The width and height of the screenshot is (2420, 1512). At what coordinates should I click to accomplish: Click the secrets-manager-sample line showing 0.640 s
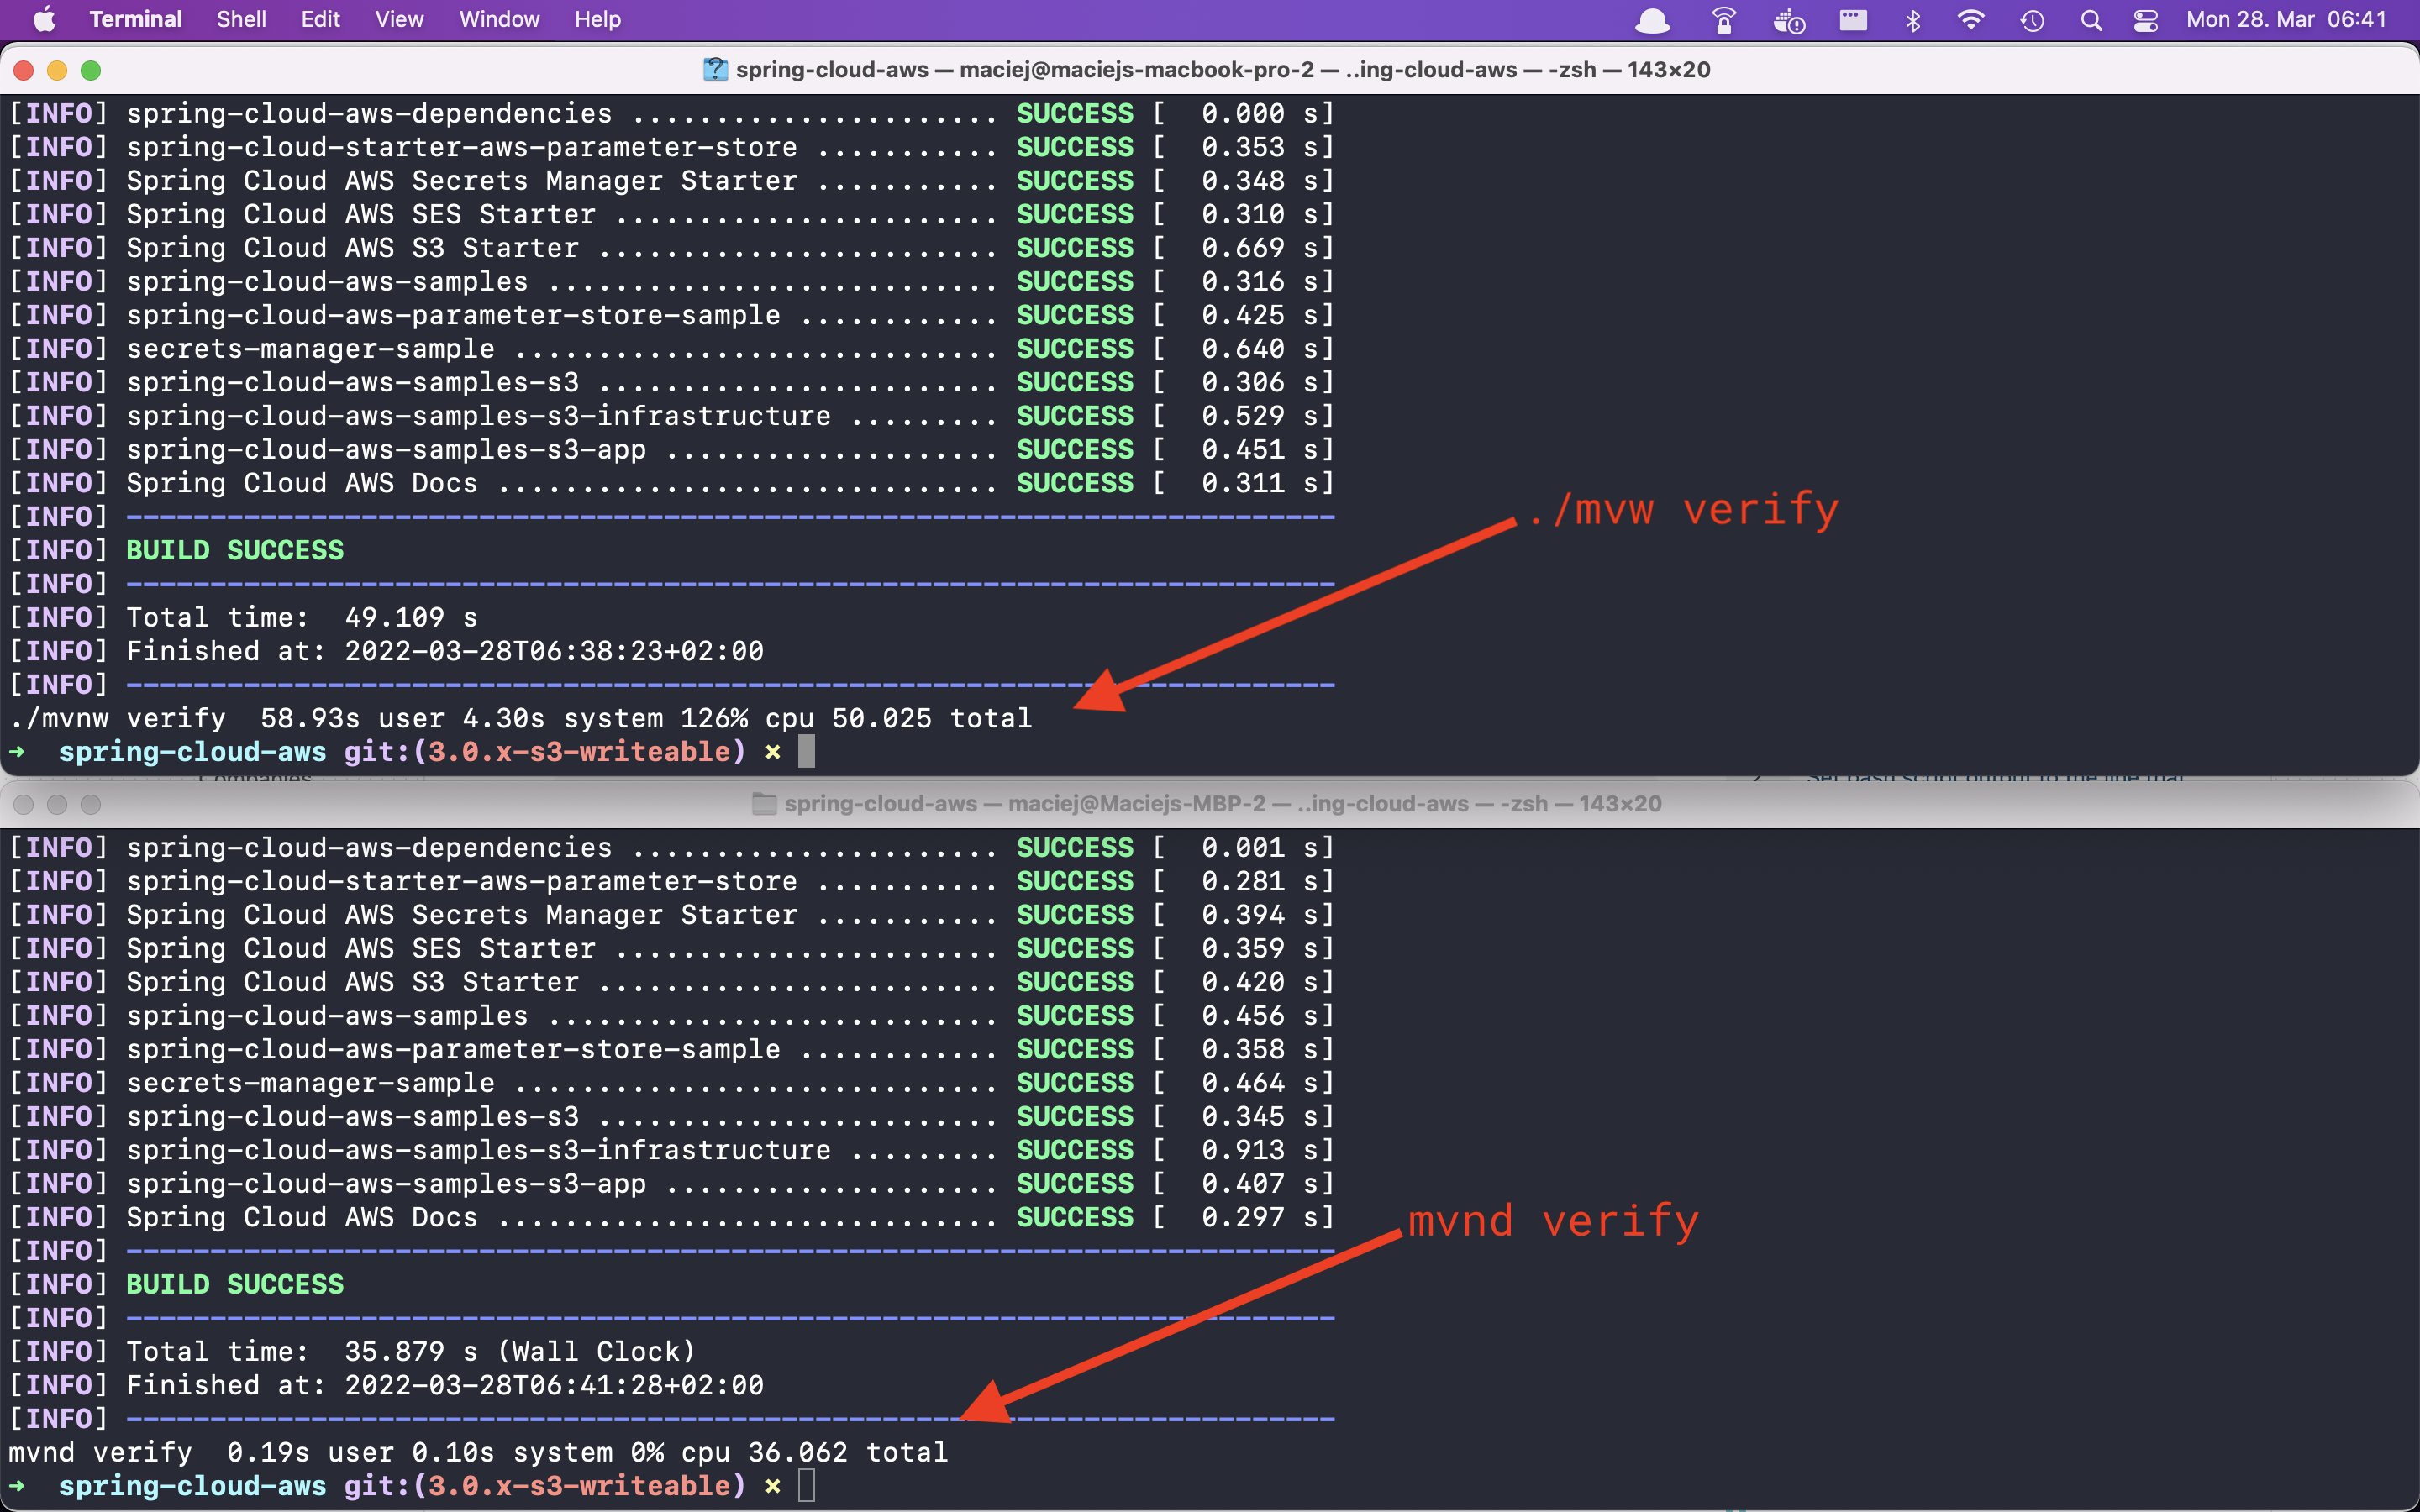click(672, 349)
